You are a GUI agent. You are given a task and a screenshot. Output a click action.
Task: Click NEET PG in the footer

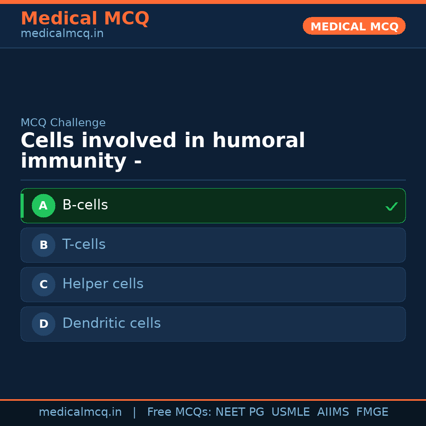click(x=240, y=412)
